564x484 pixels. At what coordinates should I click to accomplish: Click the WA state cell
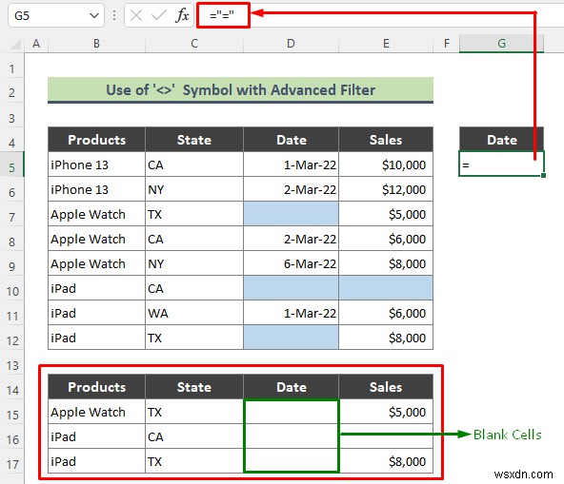(x=194, y=313)
